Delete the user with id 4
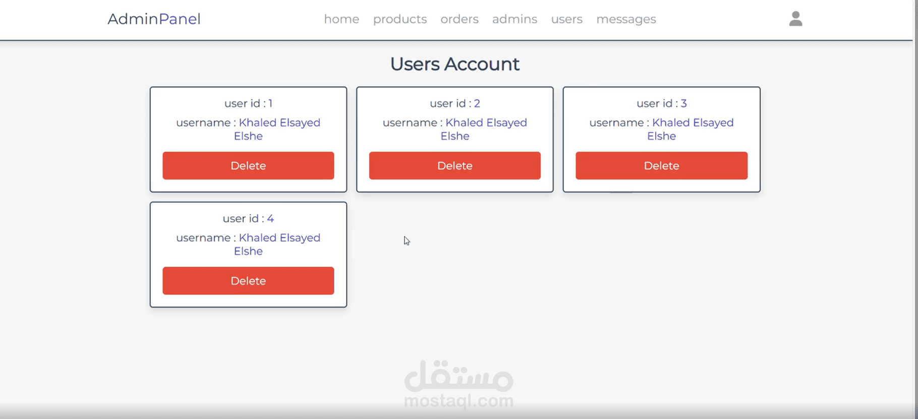This screenshot has width=918, height=419. [248, 280]
